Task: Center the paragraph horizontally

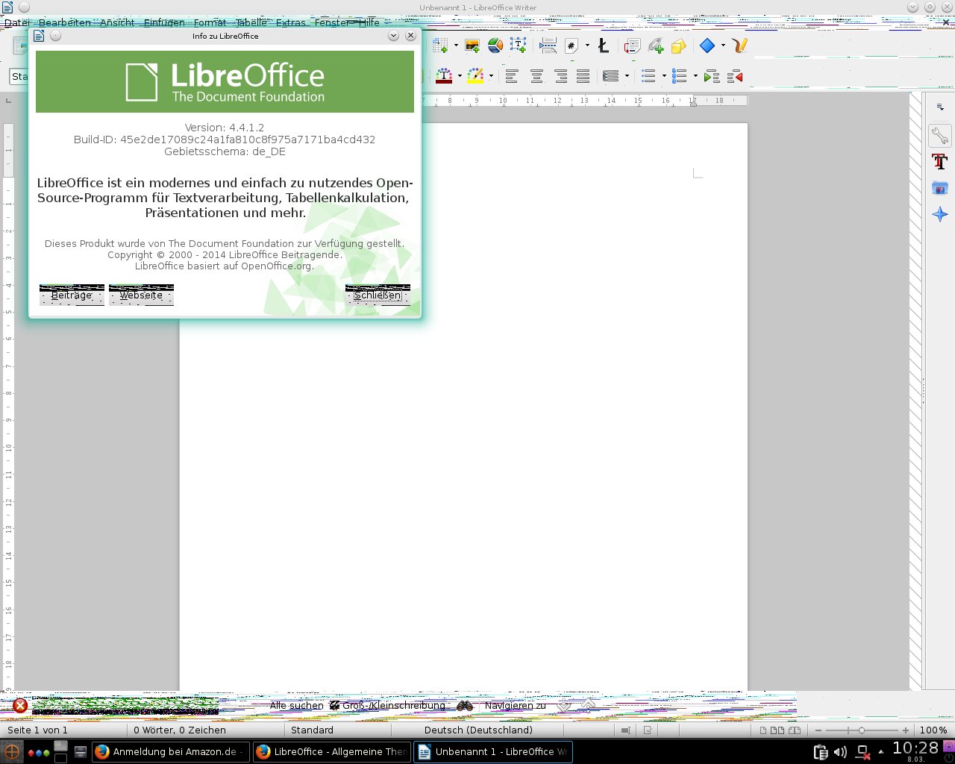Action: 536,75
